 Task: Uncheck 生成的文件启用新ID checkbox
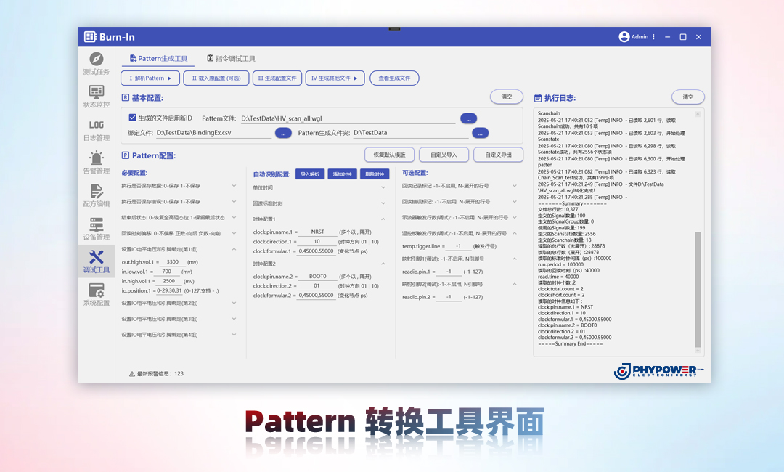pyautogui.click(x=132, y=118)
